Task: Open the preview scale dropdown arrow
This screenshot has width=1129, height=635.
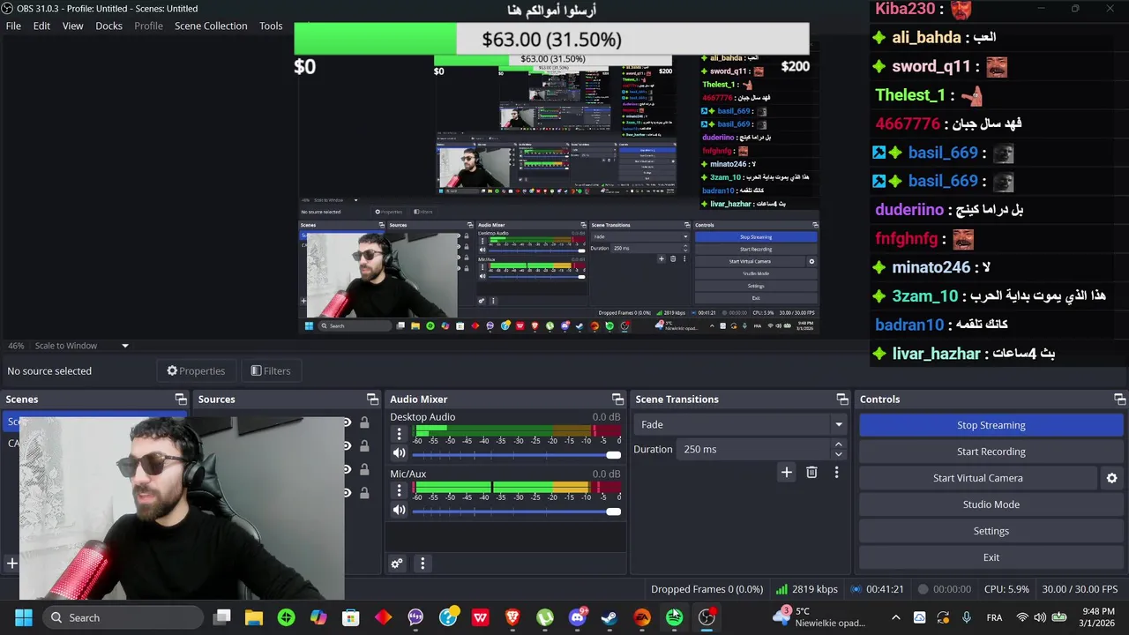Action: pos(124,346)
